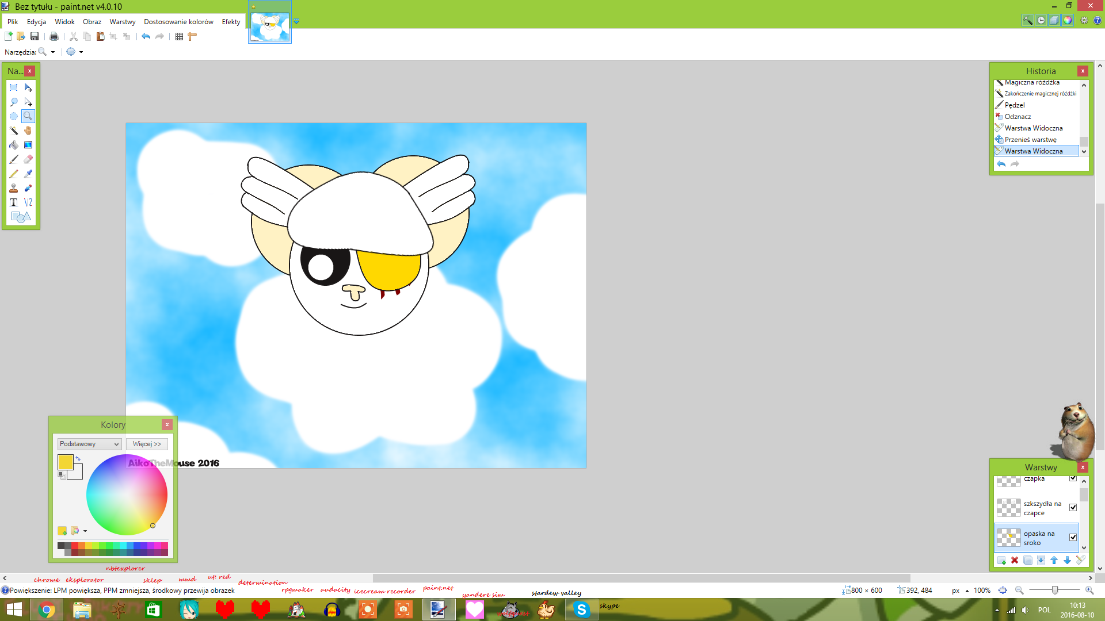This screenshot has height=621, width=1105.
Task: Open the Efekty menu
Action: (231, 22)
